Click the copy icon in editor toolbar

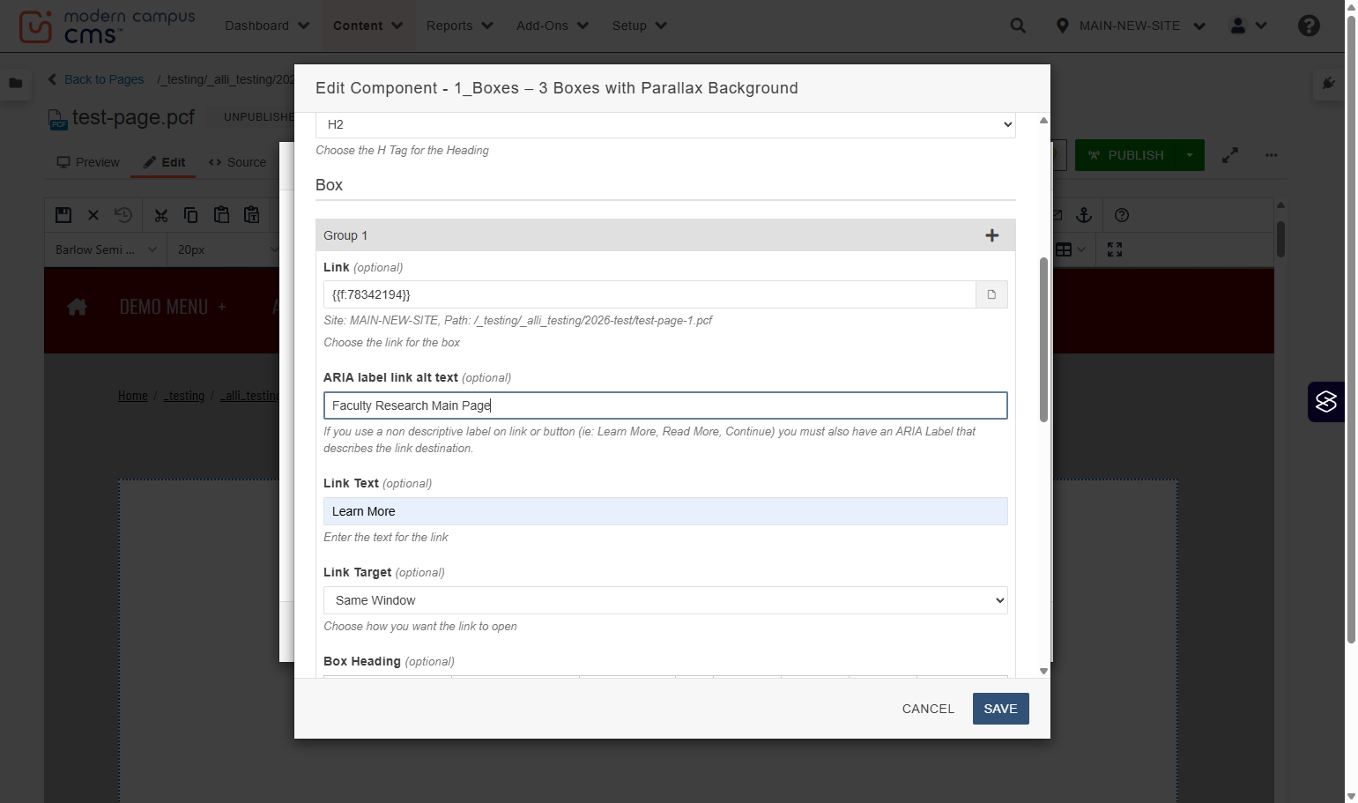point(190,215)
